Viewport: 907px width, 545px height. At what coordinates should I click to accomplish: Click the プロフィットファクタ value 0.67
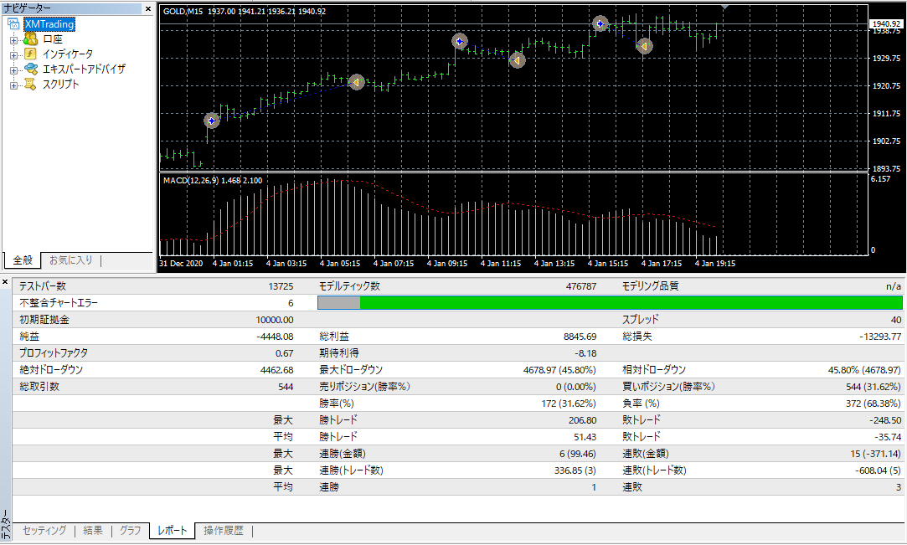pyautogui.click(x=284, y=353)
